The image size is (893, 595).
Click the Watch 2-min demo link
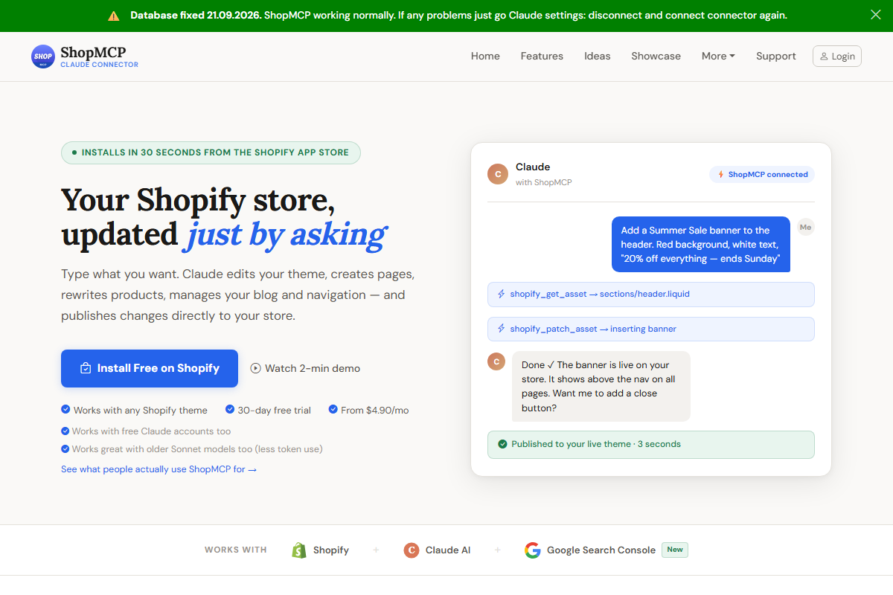tap(305, 368)
